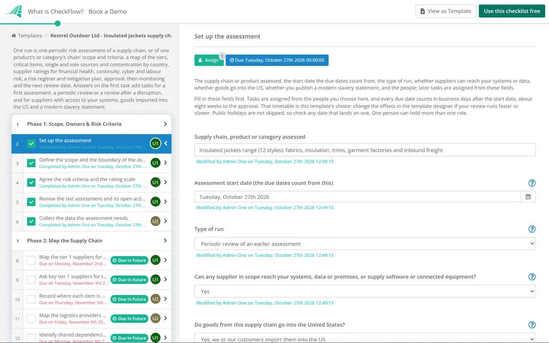
Task: Uncheck Collect the data the assessment needs checkbox
Action: 31,221
